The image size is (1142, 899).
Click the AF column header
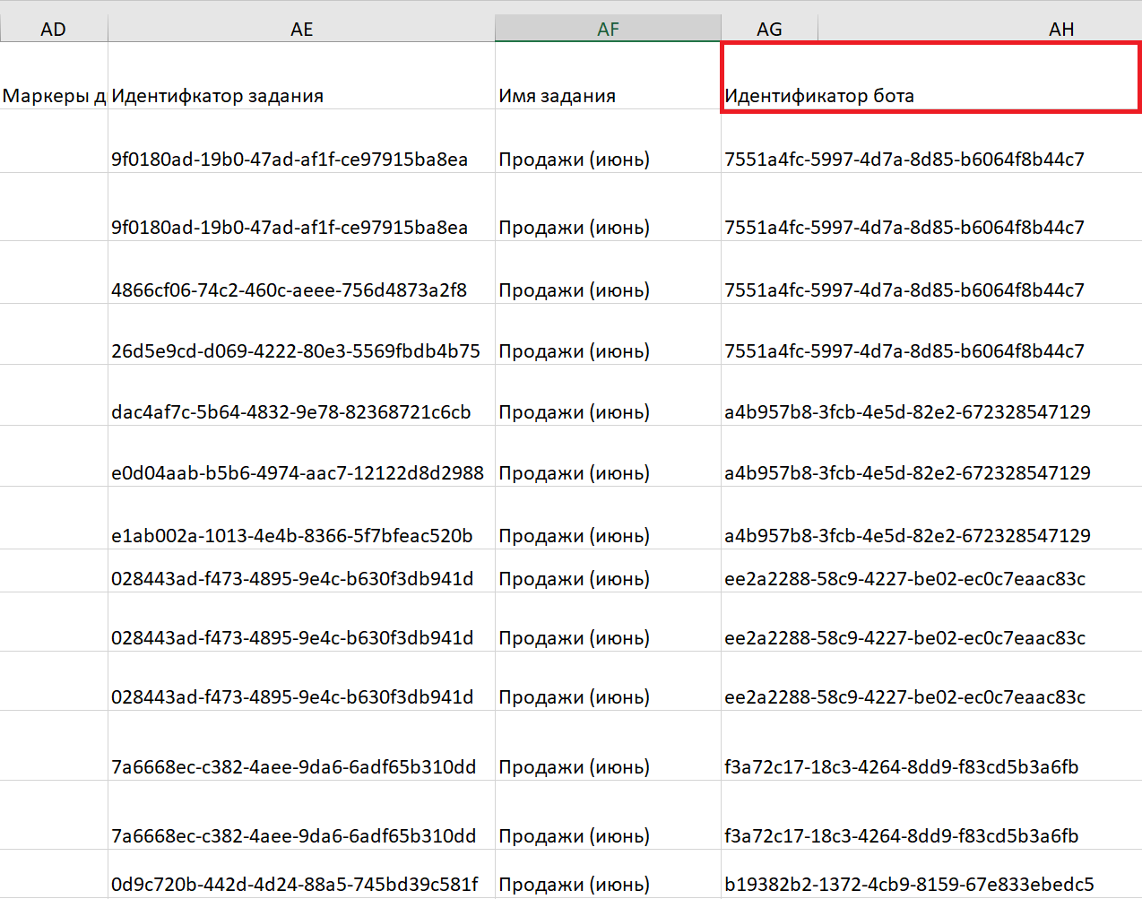point(608,29)
